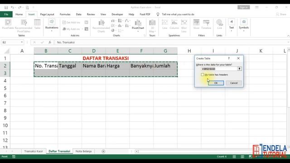Open the PivotChart dropdown

[138, 26]
